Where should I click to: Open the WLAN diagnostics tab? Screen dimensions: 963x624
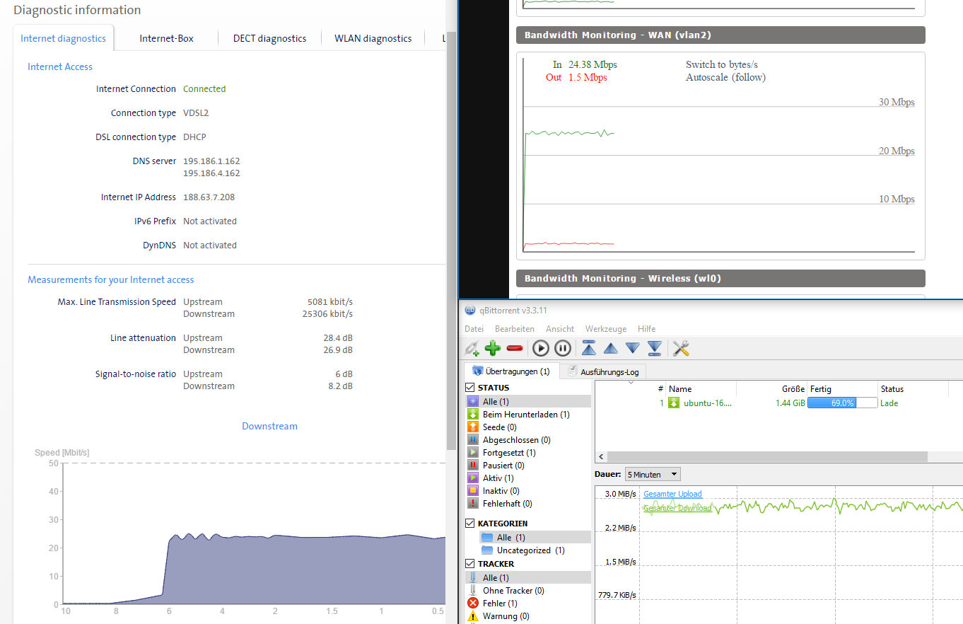coord(373,38)
